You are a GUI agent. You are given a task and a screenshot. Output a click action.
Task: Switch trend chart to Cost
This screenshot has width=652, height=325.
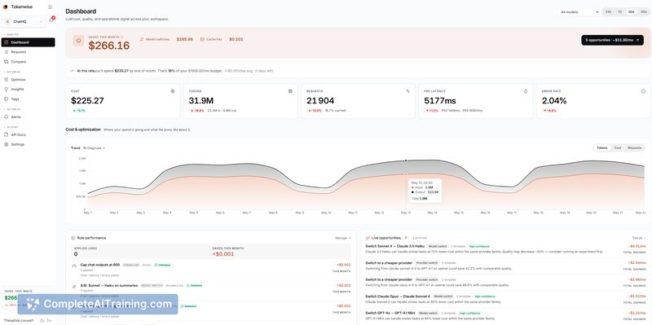[618, 147]
